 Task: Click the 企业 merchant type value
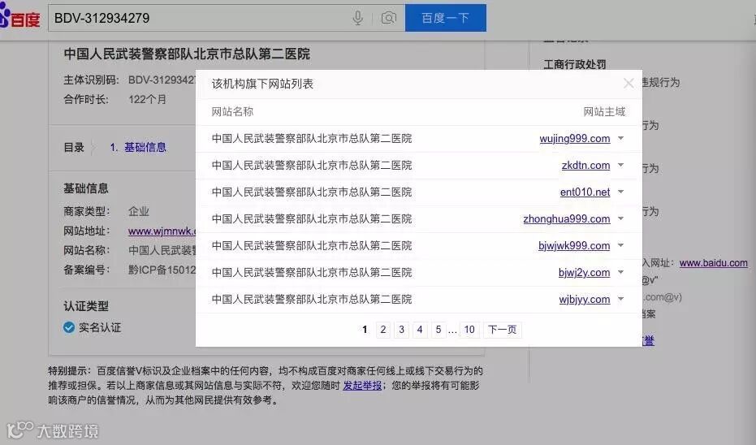(x=138, y=212)
